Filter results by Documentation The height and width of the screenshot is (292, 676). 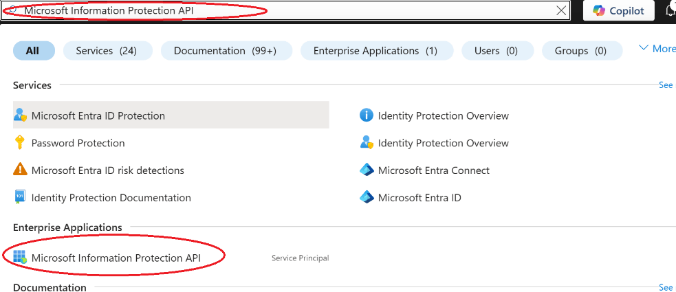(226, 50)
